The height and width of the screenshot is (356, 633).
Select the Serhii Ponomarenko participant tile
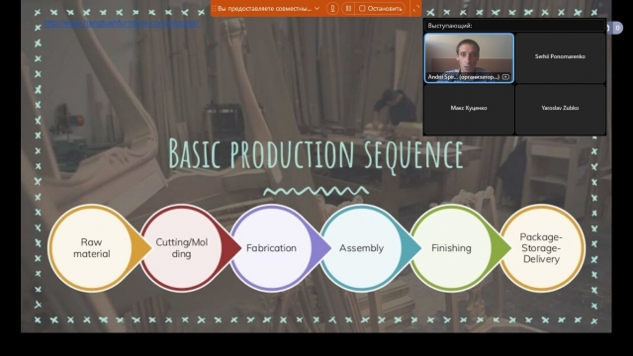(x=561, y=57)
